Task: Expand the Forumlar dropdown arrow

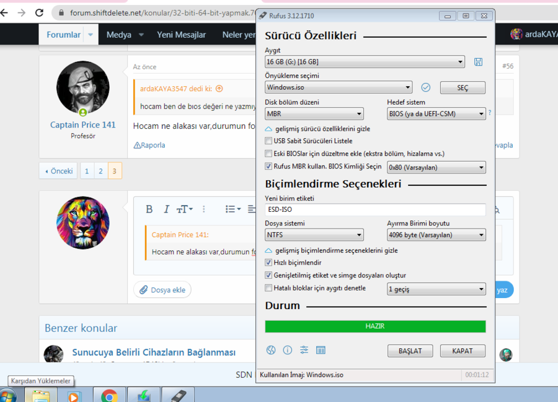Action: coord(91,35)
